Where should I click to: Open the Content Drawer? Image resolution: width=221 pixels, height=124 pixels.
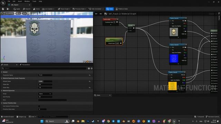tap(8, 117)
